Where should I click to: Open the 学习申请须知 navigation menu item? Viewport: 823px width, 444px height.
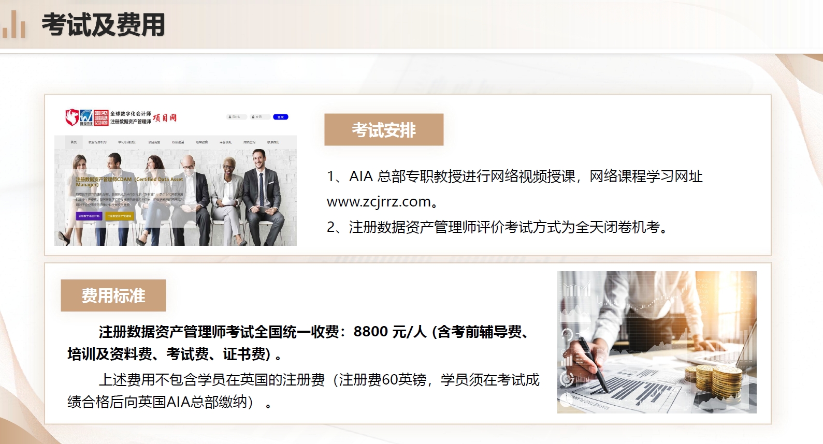pos(127,142)
